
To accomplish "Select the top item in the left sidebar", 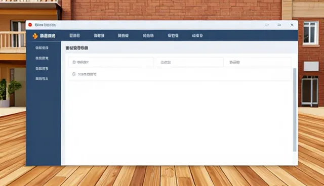I will [42, 48].
